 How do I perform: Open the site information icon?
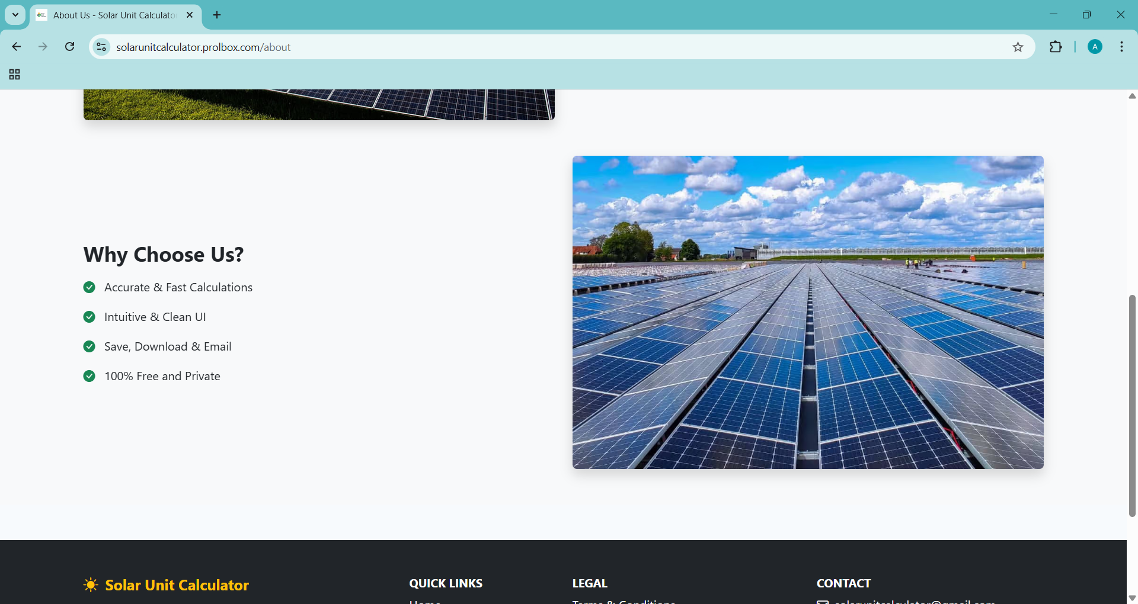coord(102,47)
